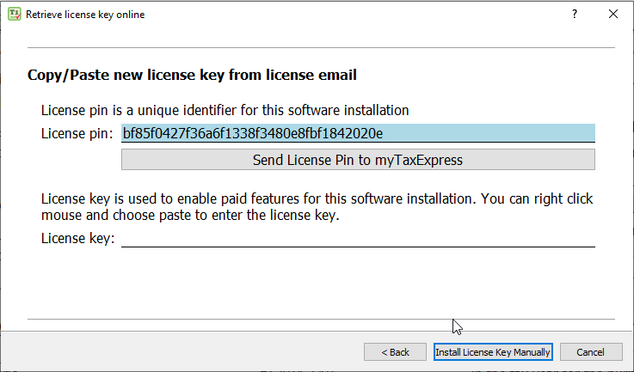Focus the empty License key field
Viewport: 634px width, 372px height.
(357, 238)
